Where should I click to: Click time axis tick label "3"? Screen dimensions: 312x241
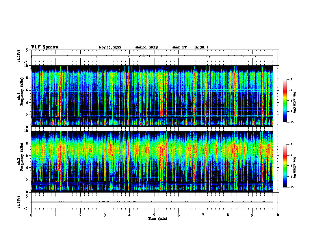click(105, 215)
